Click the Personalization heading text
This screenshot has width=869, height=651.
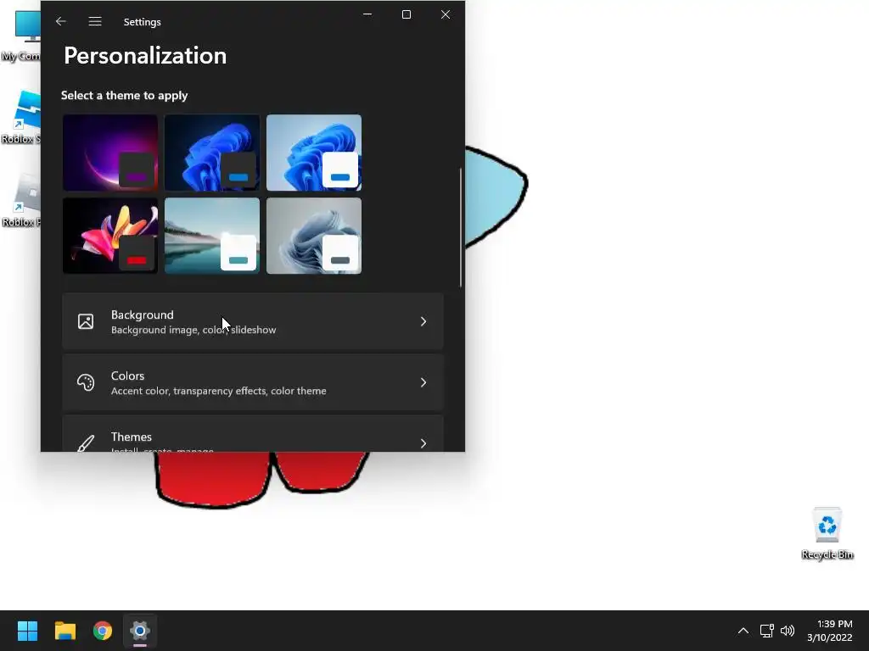click(x=145, y=56)
